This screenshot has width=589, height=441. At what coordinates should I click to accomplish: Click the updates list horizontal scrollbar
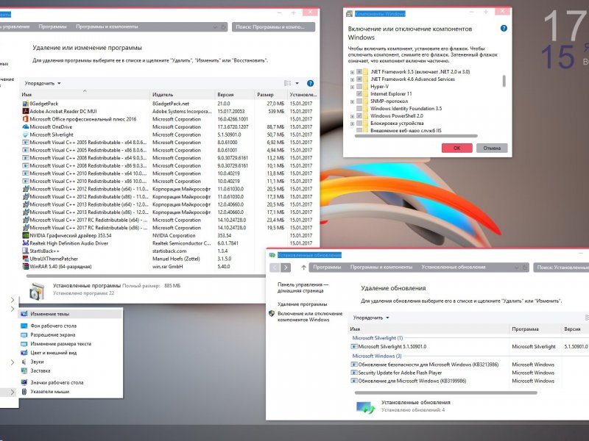click(445, 392)
